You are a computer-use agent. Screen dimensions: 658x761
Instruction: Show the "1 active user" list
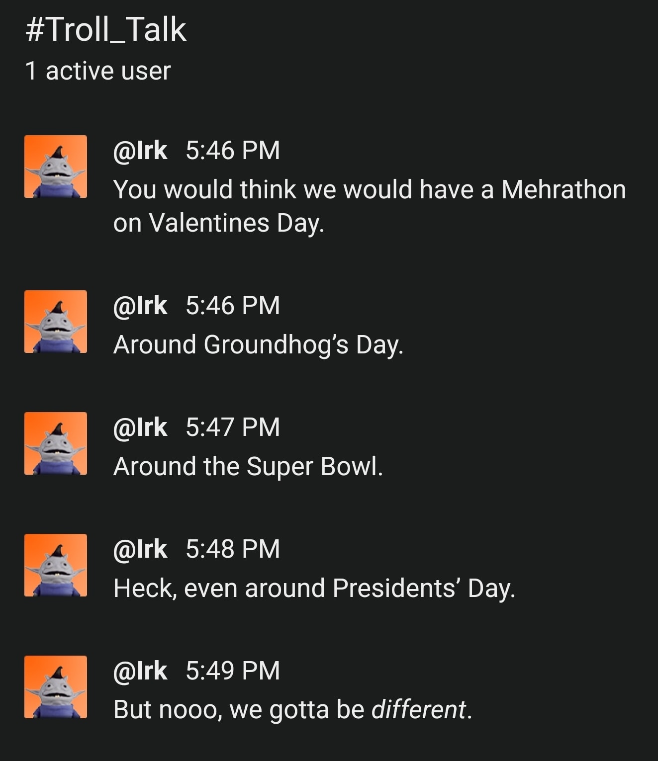pos(98,71)
